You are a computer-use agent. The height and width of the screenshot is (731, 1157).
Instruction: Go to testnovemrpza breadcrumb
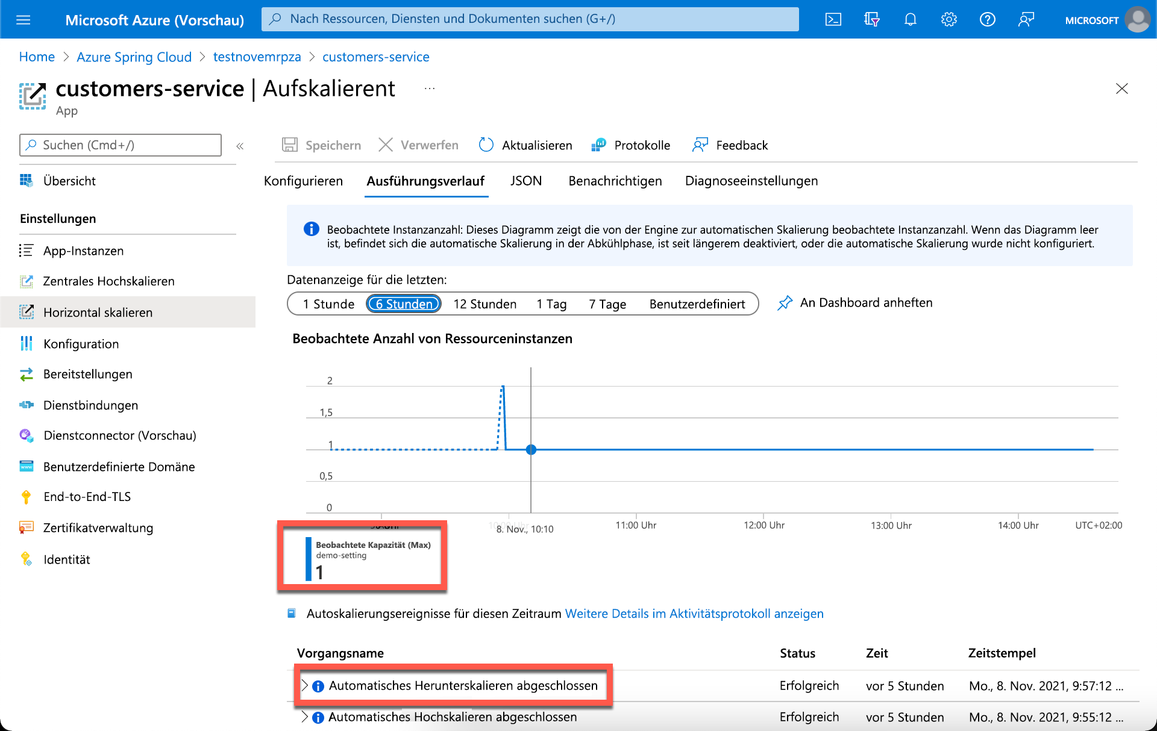(257, 57)
